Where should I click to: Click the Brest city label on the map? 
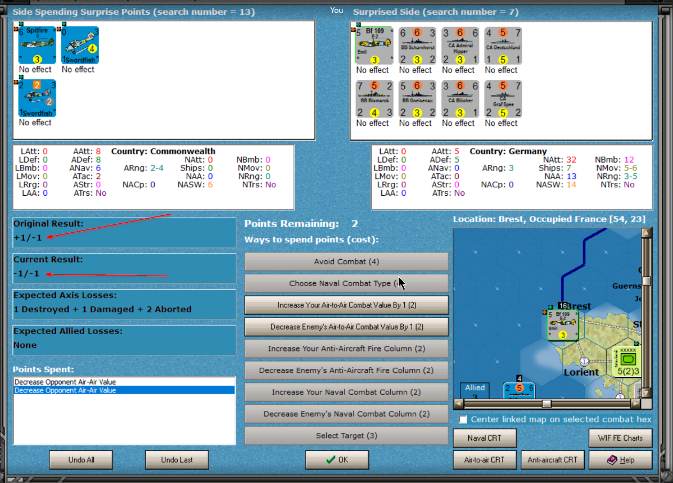580,306
